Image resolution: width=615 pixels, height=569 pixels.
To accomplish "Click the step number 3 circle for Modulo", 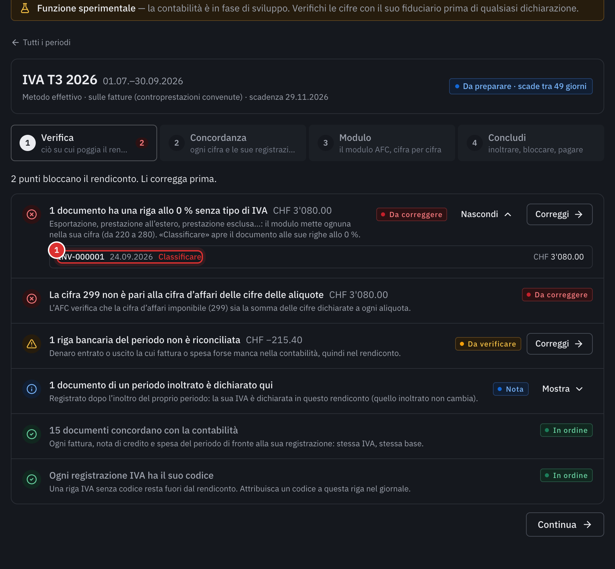I will pyautogui.click(x=326, y=143).
